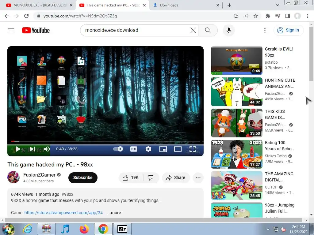The image size is (314, 235).
Task: Toggle the autoplay switch
Action: click(118, 149)
